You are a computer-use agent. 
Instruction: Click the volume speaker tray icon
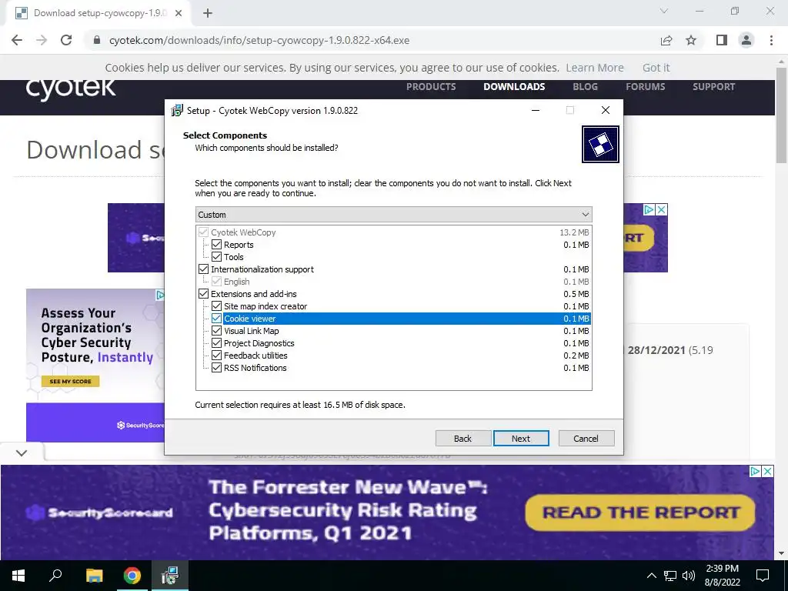(x=689, y=576)
